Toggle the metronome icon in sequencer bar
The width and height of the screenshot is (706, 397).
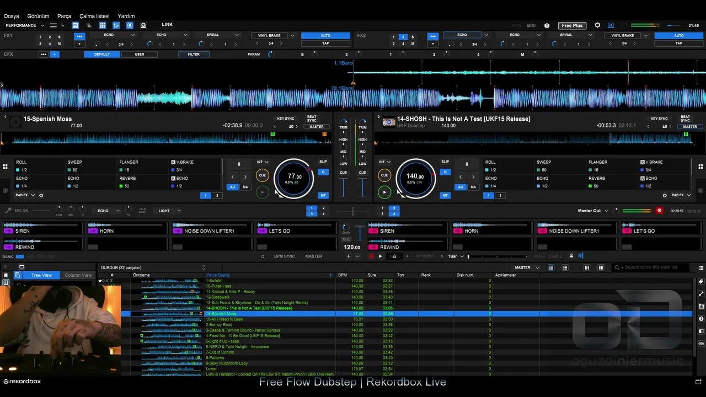pos(571,256)
